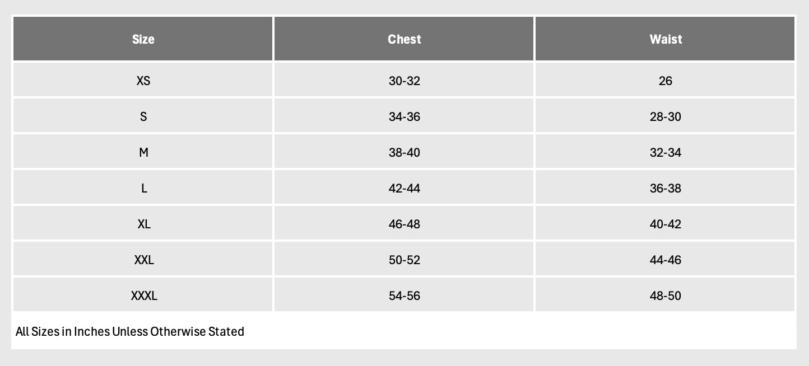Click the 46-48 chest measurement
The height and width of the screenshot is (366, 809).
click(404, 224)
